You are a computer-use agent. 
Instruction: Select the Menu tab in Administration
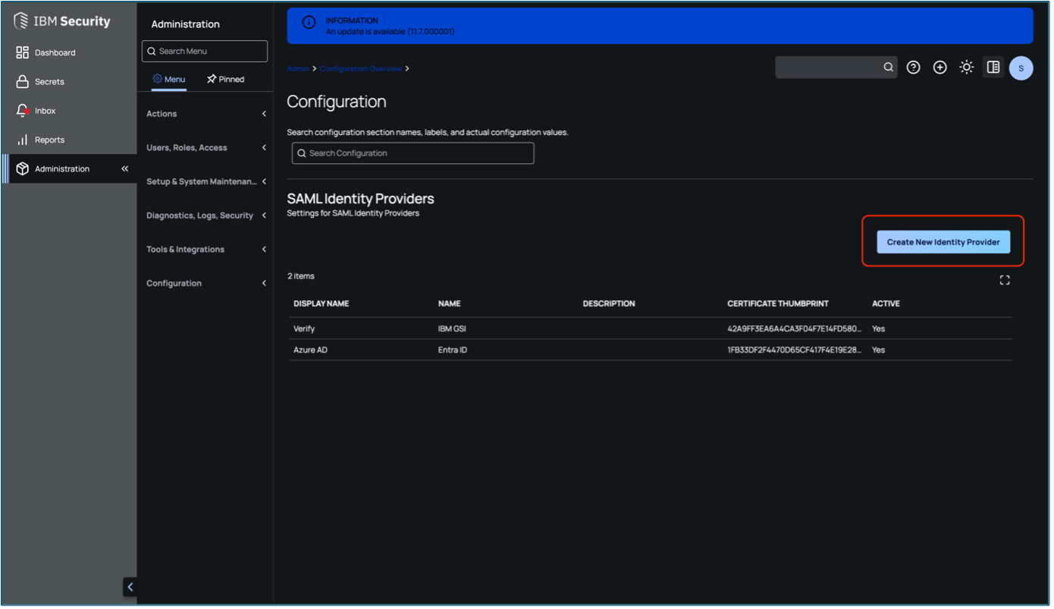click(x=169, y=79)
